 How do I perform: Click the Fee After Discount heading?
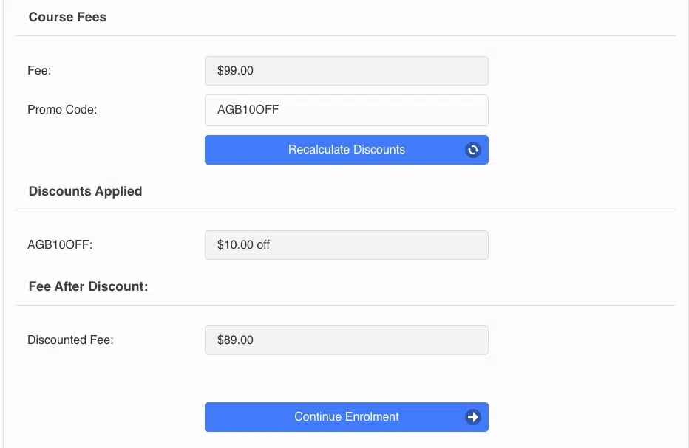(x=88, y=286)
